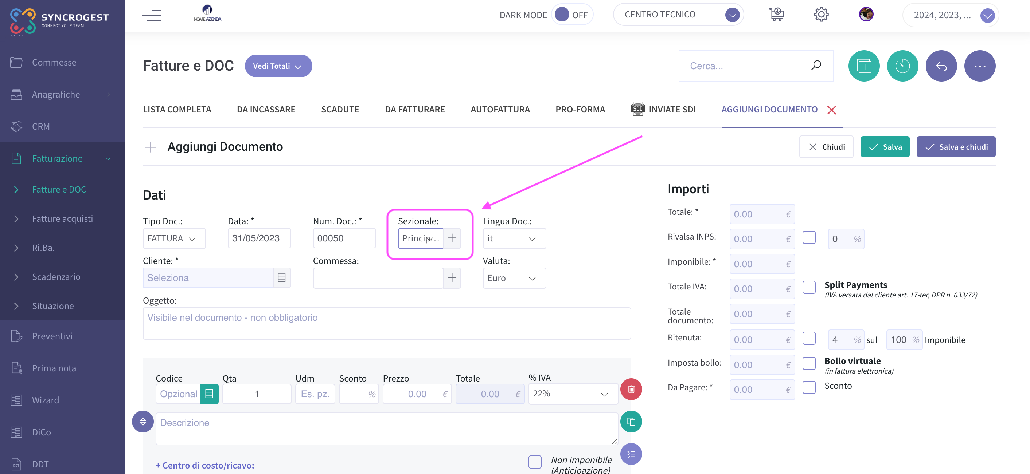Expand the % IVA 22% dropdown
Image resolution: width=1030 pixels, height=474 pixels.
[573, 394]
